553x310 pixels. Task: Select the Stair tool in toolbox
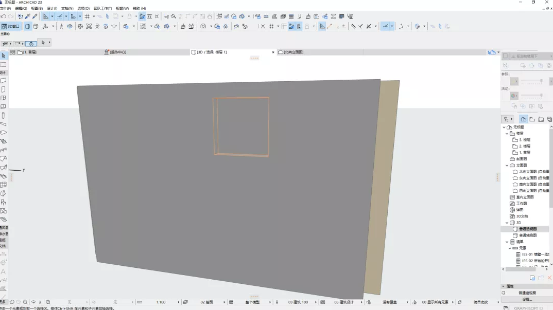click(4, 141)
